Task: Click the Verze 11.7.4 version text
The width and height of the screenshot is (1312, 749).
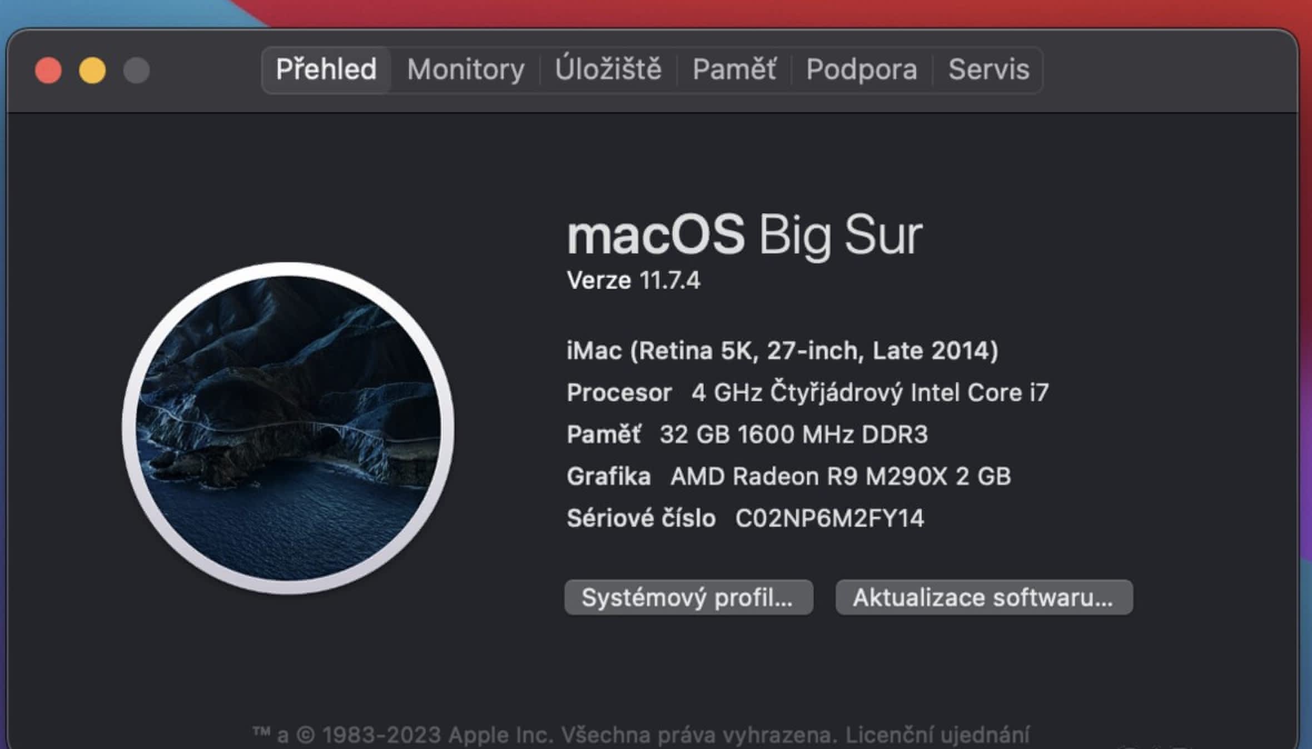Action: [633, 280]
